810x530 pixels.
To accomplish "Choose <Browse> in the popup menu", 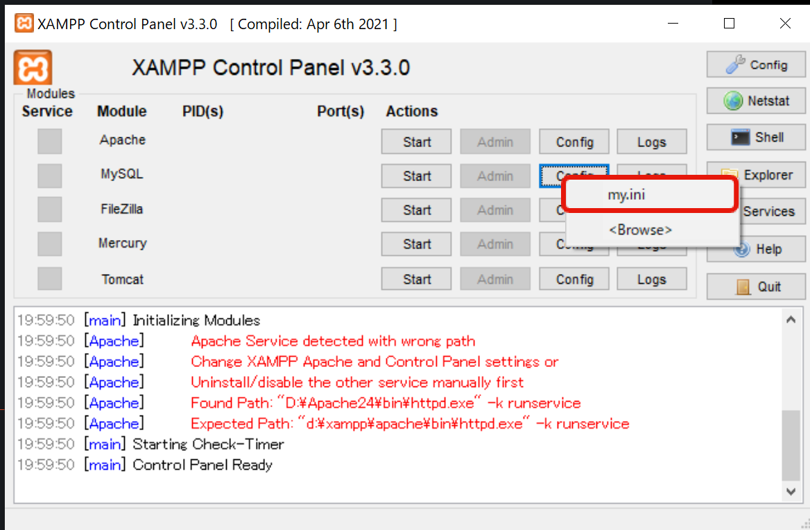I will (652, 230).
